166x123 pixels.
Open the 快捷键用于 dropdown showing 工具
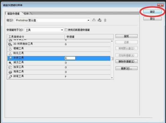(x=44, y=30)
